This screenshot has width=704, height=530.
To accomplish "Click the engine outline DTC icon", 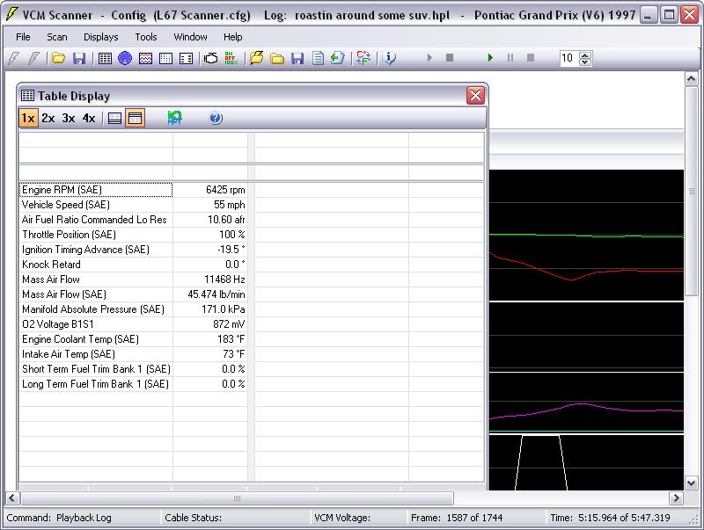I will pyautogui.click(x=210, y=58).
